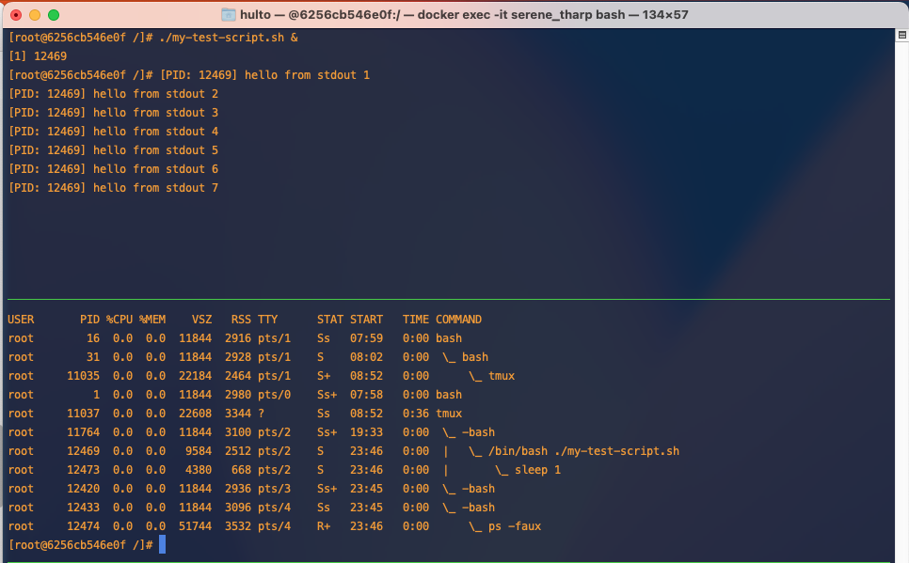Viewport: 909px width, 563px height.
Task: Click the 'pts/0' TTY value
Action: (x=274, y=395)
